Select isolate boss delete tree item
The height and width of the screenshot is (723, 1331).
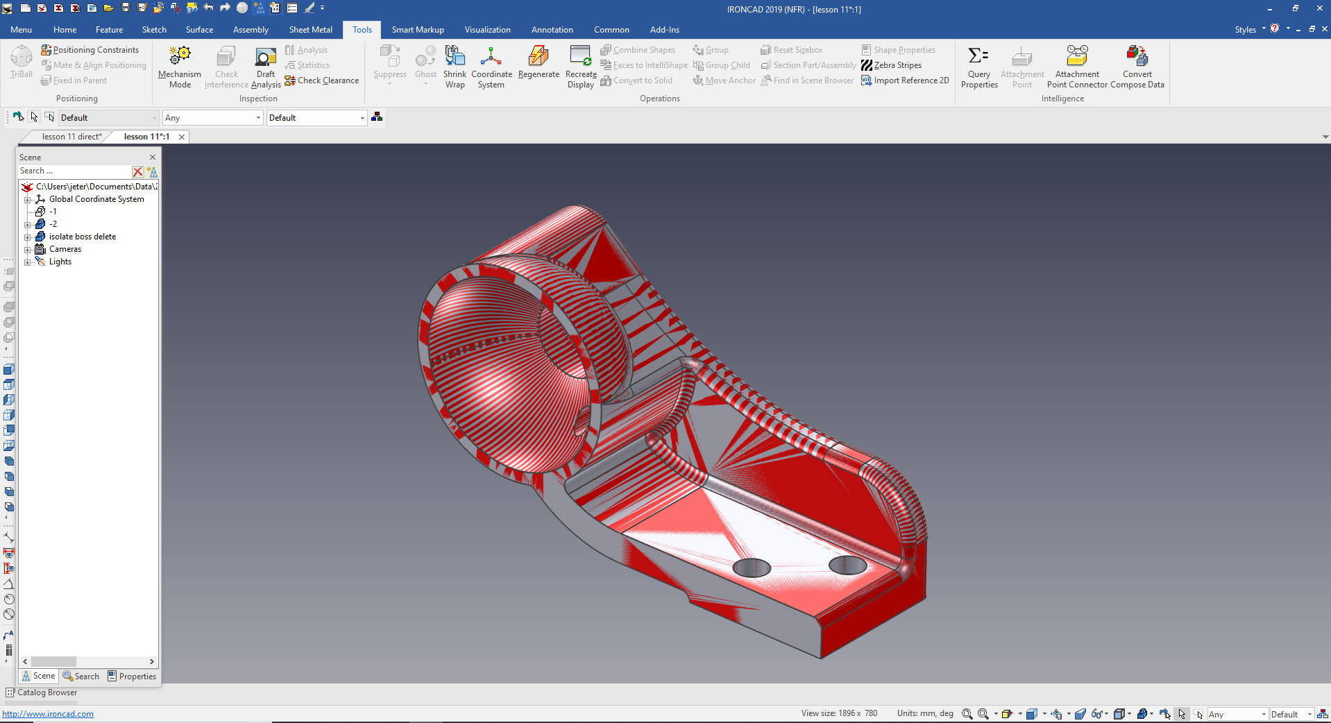tap(82, 237)
